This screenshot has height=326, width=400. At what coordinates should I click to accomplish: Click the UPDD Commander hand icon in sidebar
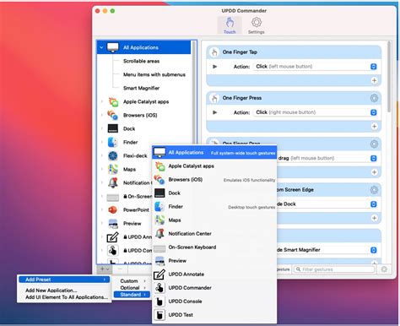[x=112, y=250]
